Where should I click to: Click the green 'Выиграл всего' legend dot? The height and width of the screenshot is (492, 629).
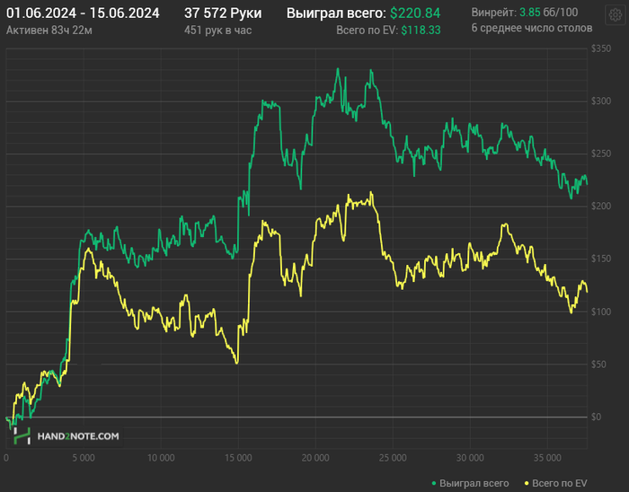[434, 484]
